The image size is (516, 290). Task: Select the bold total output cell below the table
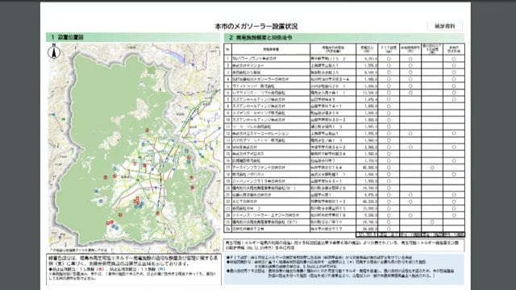[367, 234]
